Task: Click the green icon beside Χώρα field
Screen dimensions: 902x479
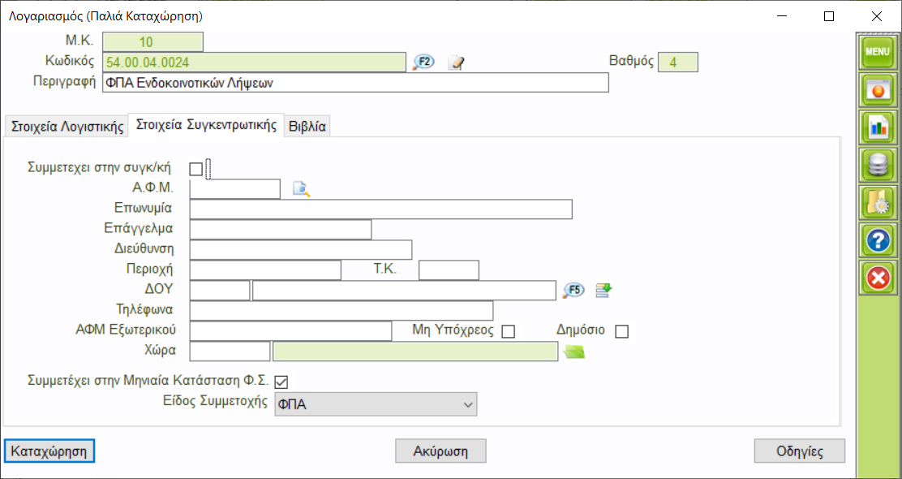Action: click(x=575, y=351)
